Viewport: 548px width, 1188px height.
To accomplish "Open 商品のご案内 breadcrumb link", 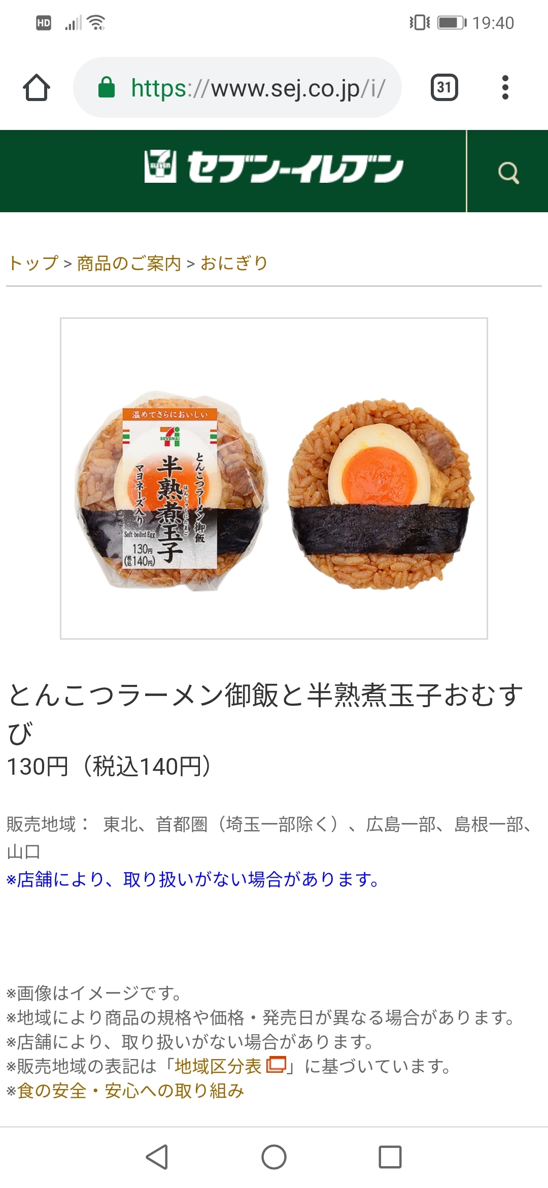I will pyautogui.click(x=129, y=263).
